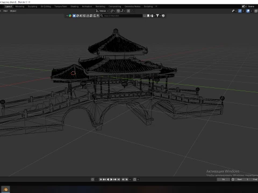Image resolution: width=258 pixels, height=193 pixels.
Task: Click the Start frame field
Action: click(x=242, y=180)
